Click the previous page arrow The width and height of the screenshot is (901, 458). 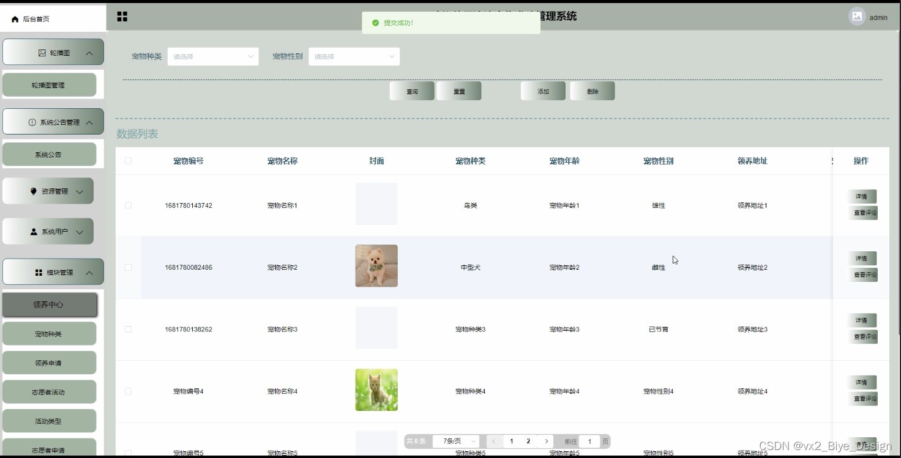[x=495, y=441]
